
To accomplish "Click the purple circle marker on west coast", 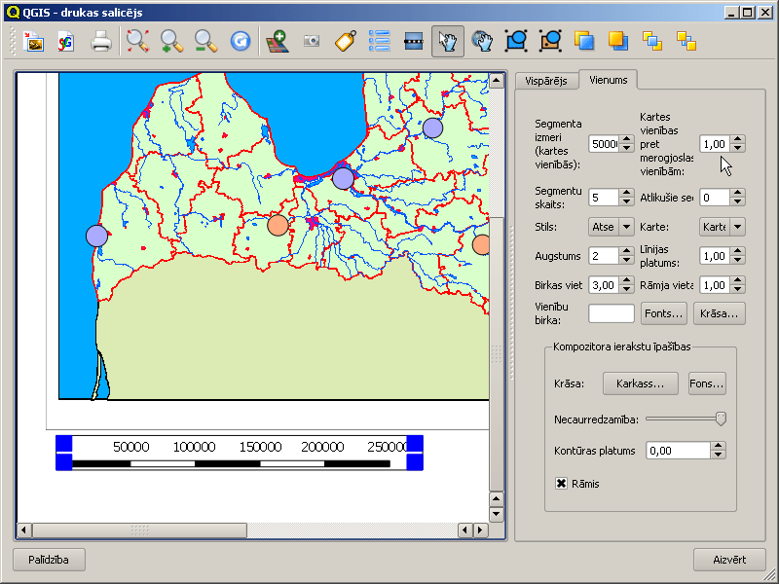I will point(96,236).
